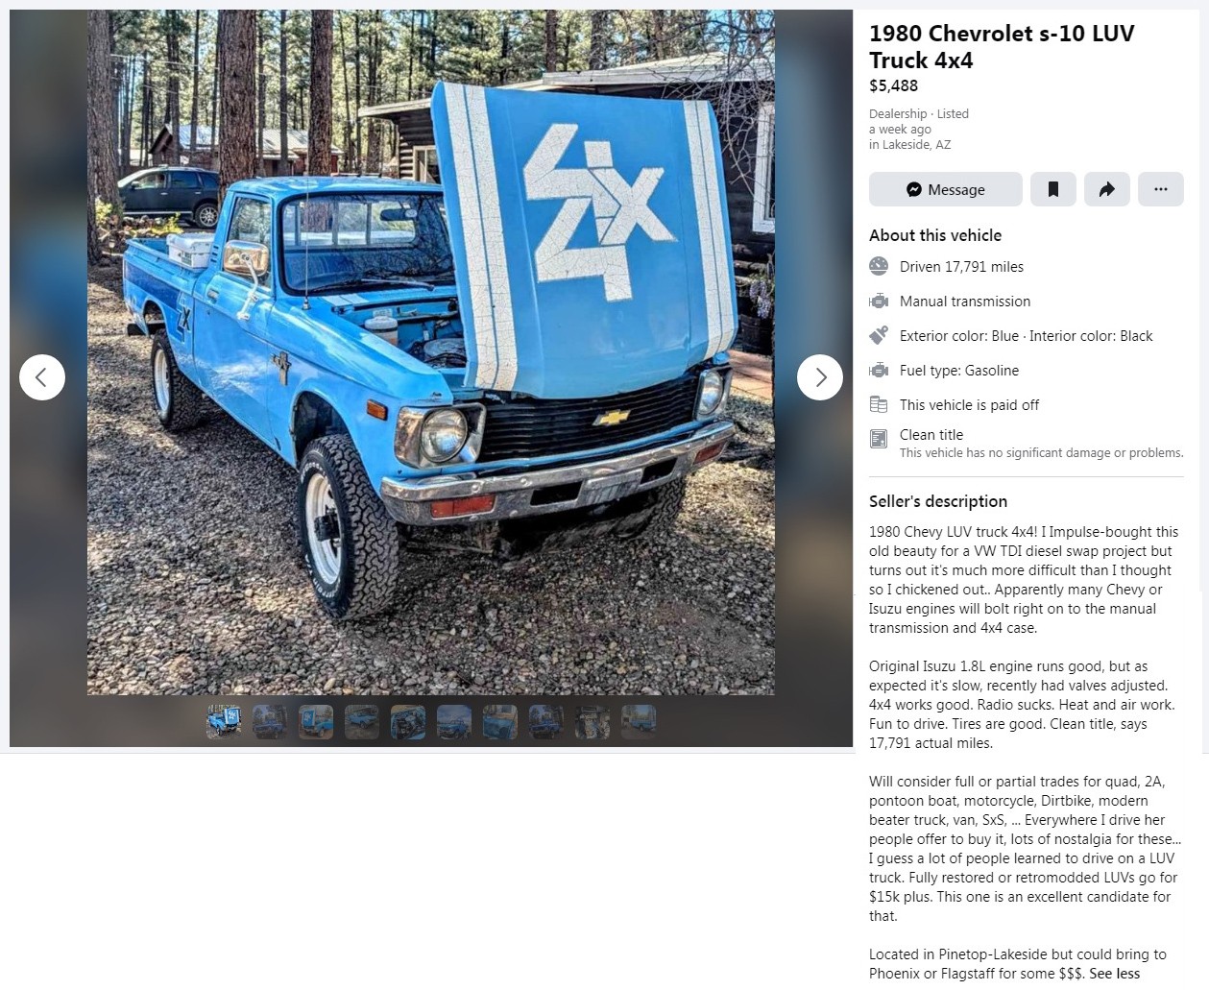Click the paid off vehicle icon
1209x990 pixels.
(879, 404)
